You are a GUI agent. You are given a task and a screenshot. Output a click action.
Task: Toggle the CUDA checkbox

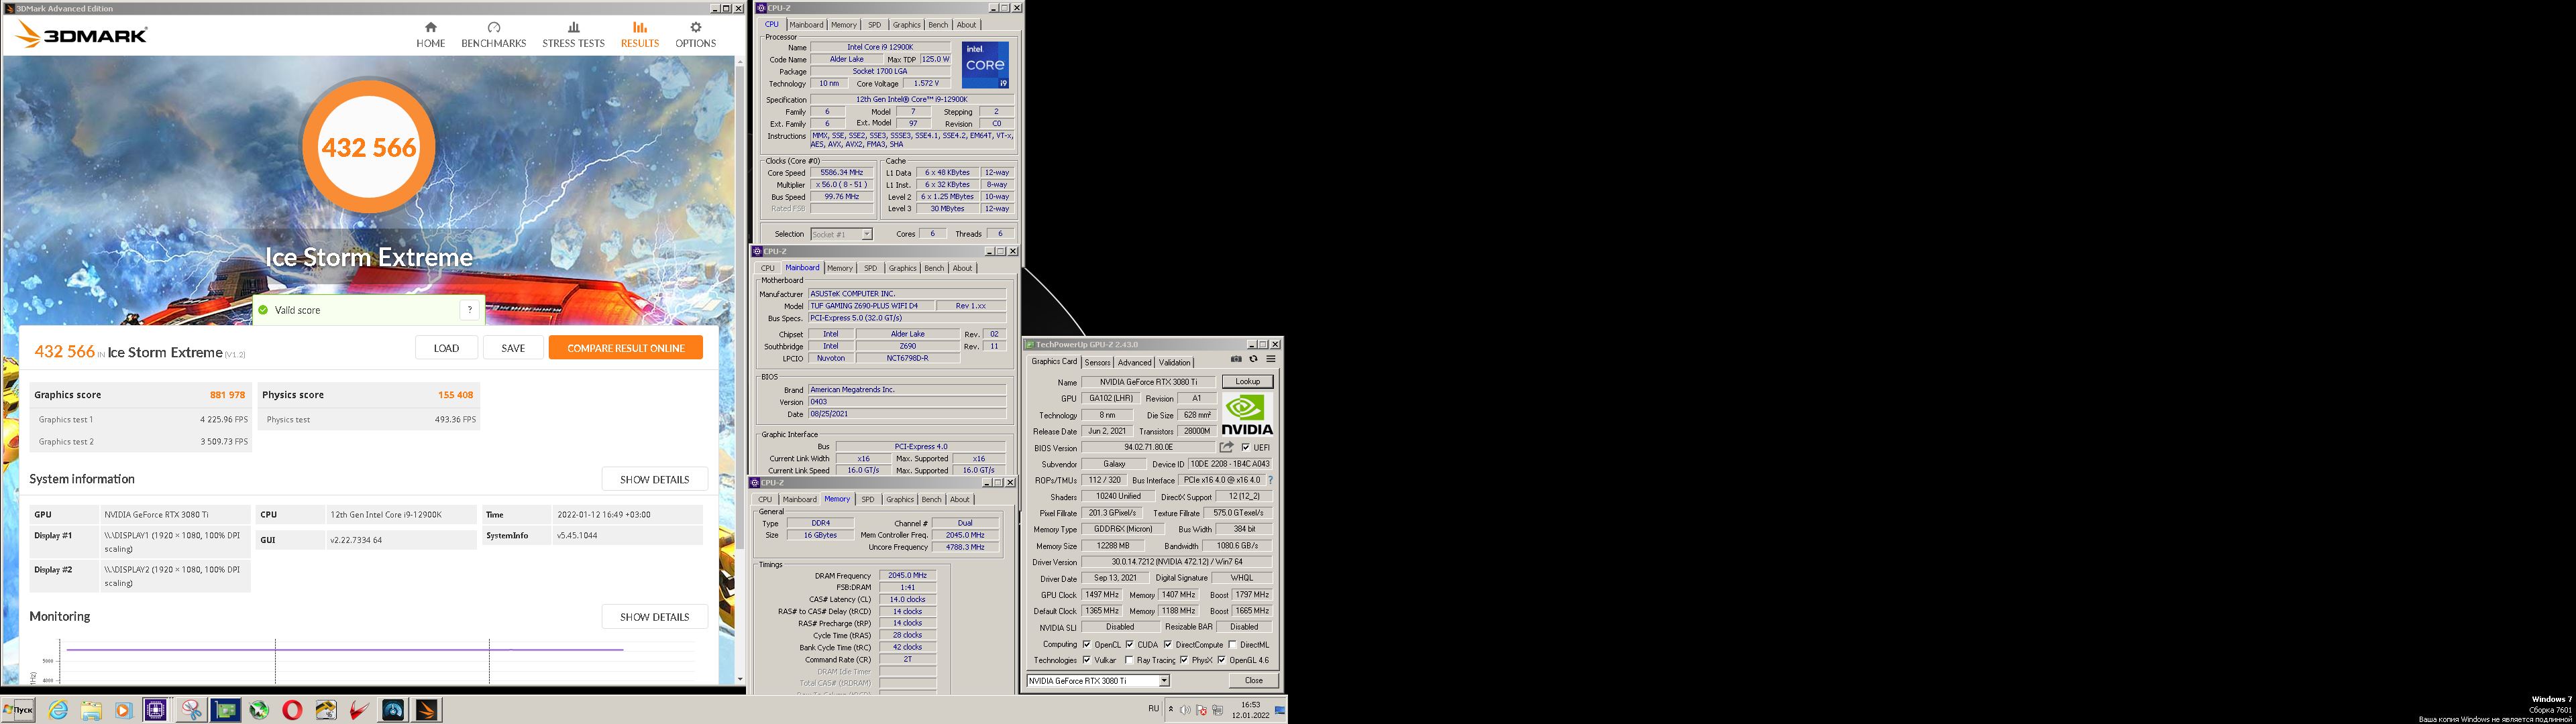coord(1130,644)
